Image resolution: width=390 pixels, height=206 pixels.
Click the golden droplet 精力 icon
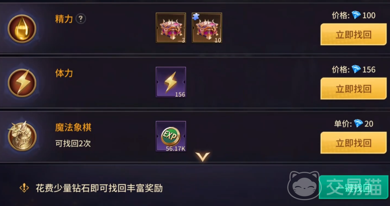coord(22,29)
